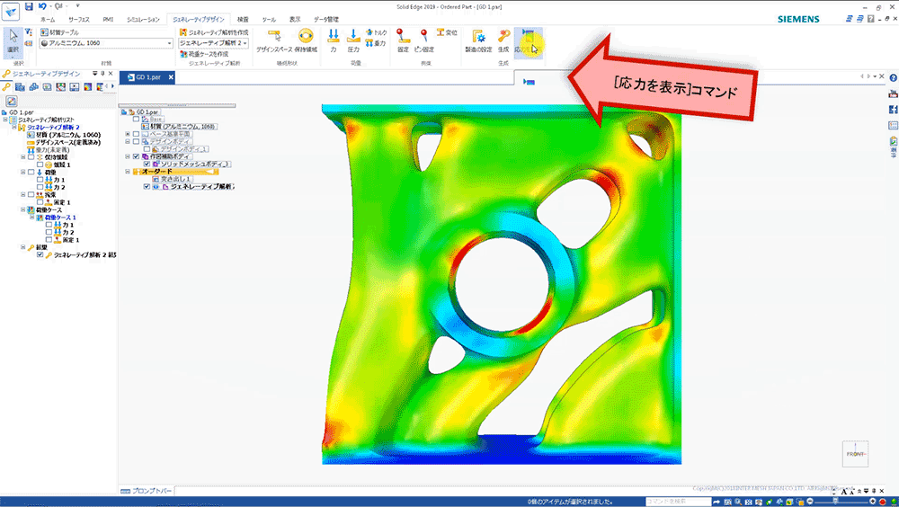Pin the ジェネレーティブデザイン pane with auto-hide
The image size is (899, 507).
(x=102, y=74)
